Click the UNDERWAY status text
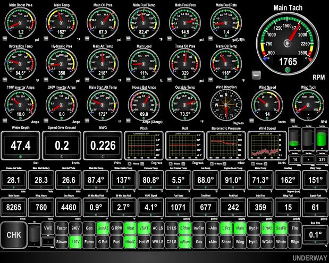The height and width of the screenshot is (263, 329). 310,258
